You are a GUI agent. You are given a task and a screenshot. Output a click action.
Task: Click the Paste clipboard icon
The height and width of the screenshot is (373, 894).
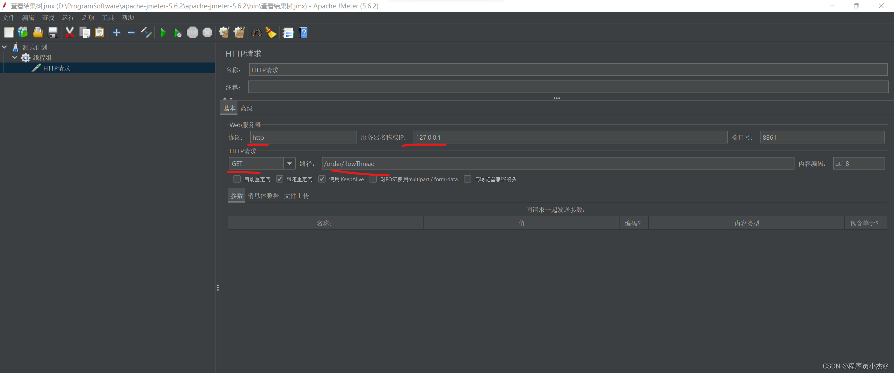point(100,32)
